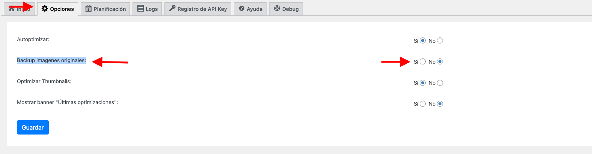Open the Debug tab
The height and width of the screenshot is (154, 592).
coord(286,9)
